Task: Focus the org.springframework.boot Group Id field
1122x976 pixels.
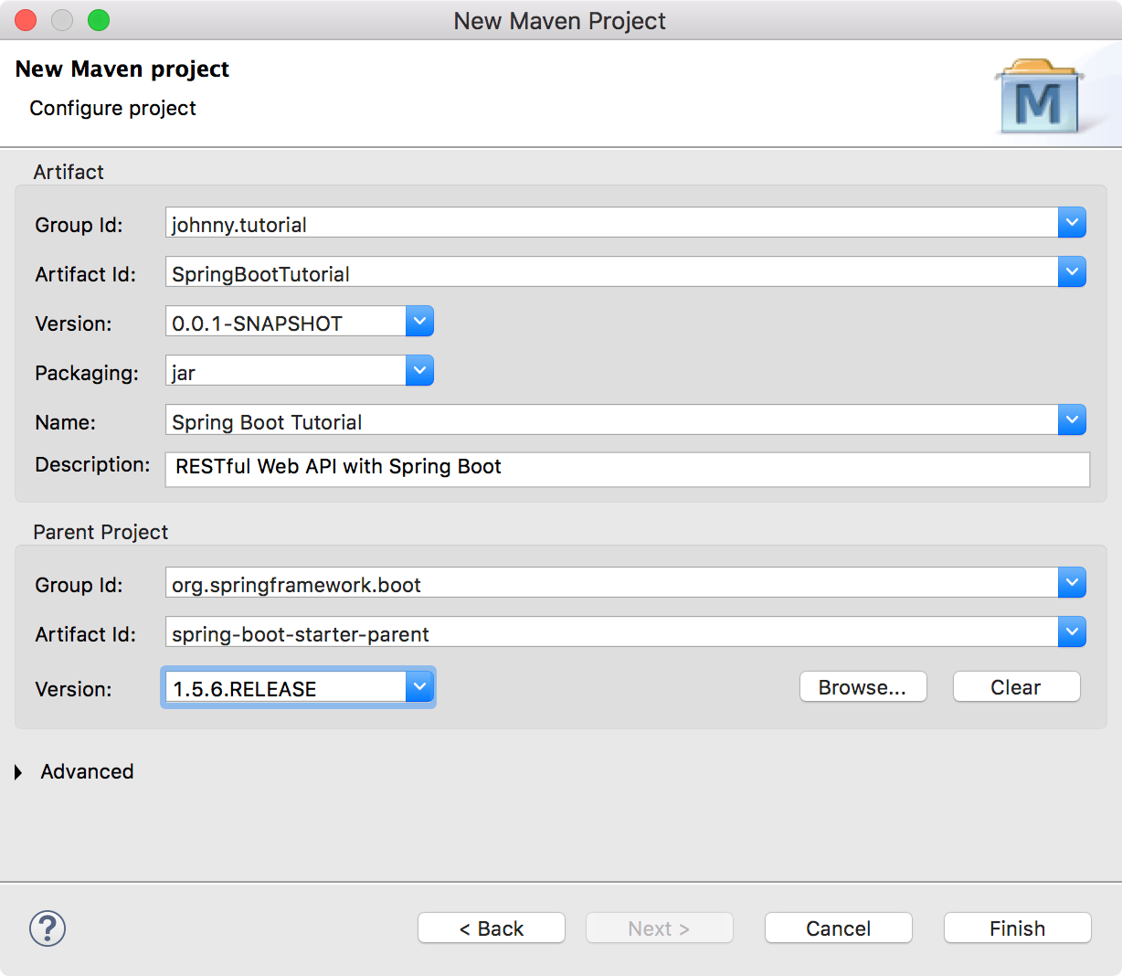Action: 612,583
